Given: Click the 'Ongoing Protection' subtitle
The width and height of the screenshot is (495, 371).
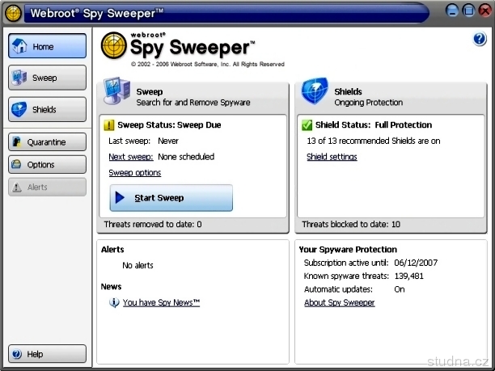Looking at the screenshot, I should pyautogui.click(x=368, y=103).
